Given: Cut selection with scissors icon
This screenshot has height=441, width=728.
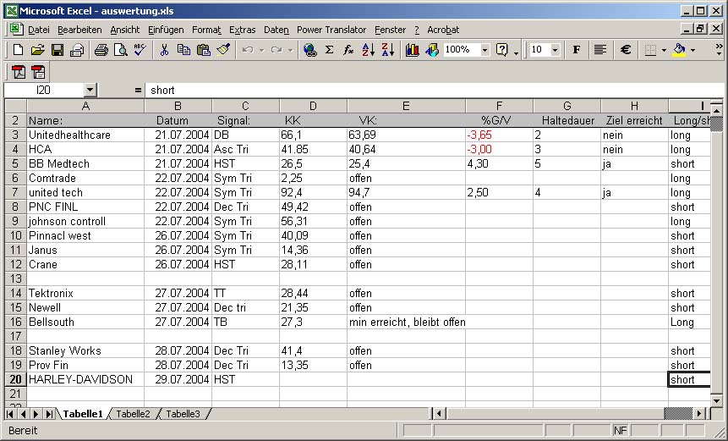Looking at the screenshot, I should click(x=164, y=50).
